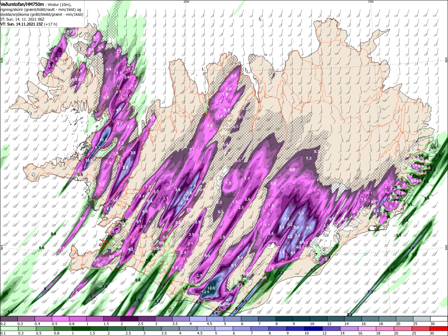Screen dimensions: 448x336
Task: Pick the light lavender 4 swatch on the upper scale
Action: tap(198, 319)
